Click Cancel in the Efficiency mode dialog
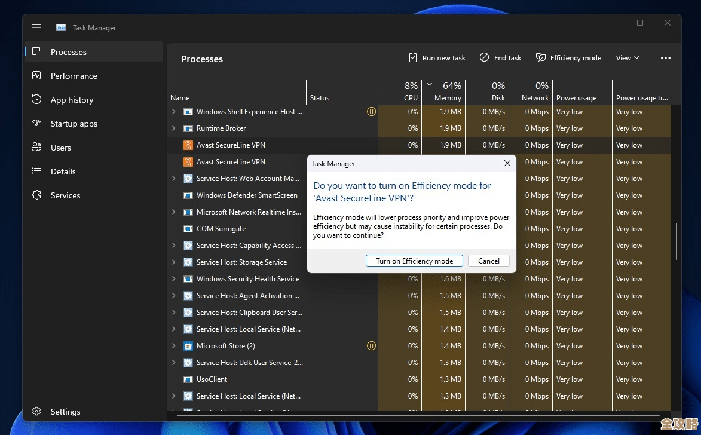The width and height of the screenshot is (701, 435). [x=488, y=261]
